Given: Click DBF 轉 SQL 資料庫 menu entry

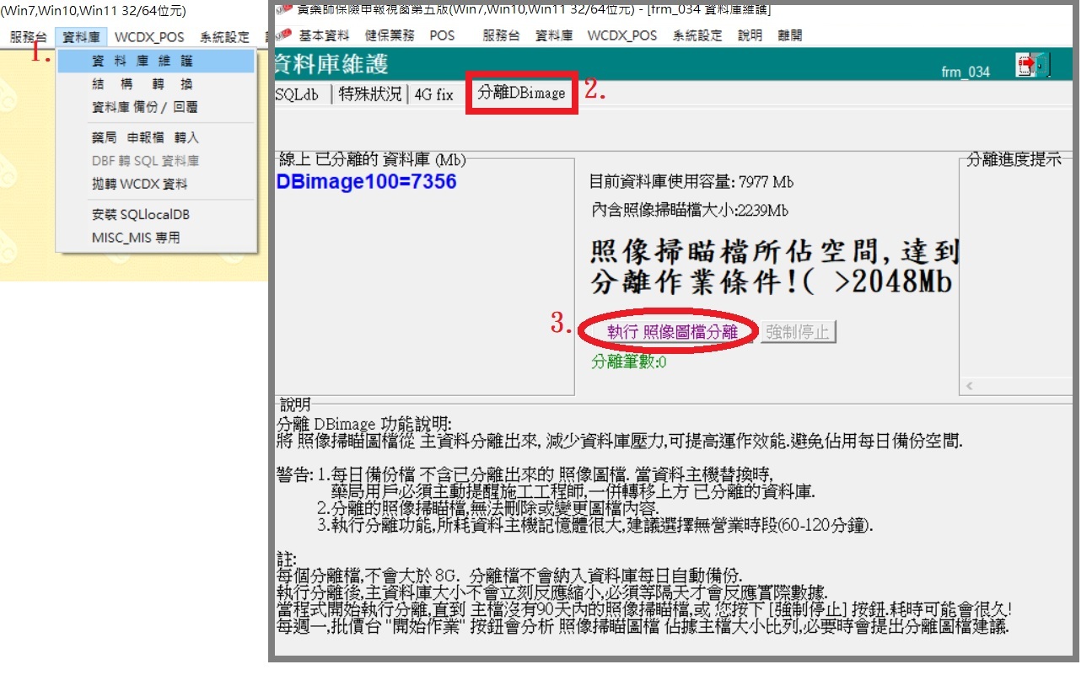Looking at the screenshot, I should [x=156, y=160].
